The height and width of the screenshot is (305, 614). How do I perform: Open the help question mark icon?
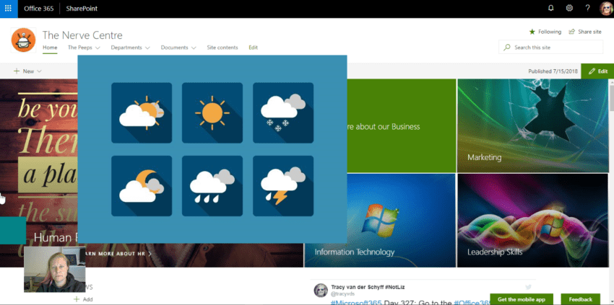[587, 9]
